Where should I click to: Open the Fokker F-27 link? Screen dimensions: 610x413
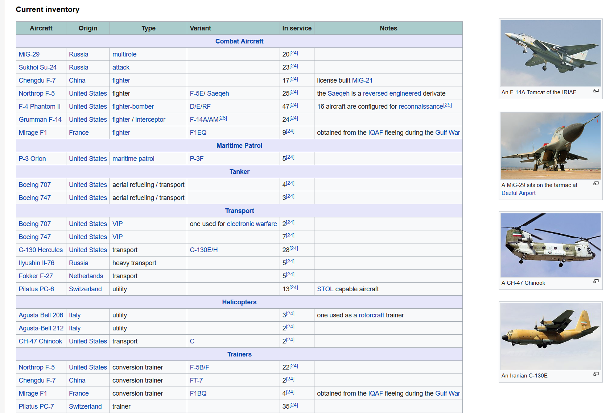pyautogui.click(x=36, y=276)
